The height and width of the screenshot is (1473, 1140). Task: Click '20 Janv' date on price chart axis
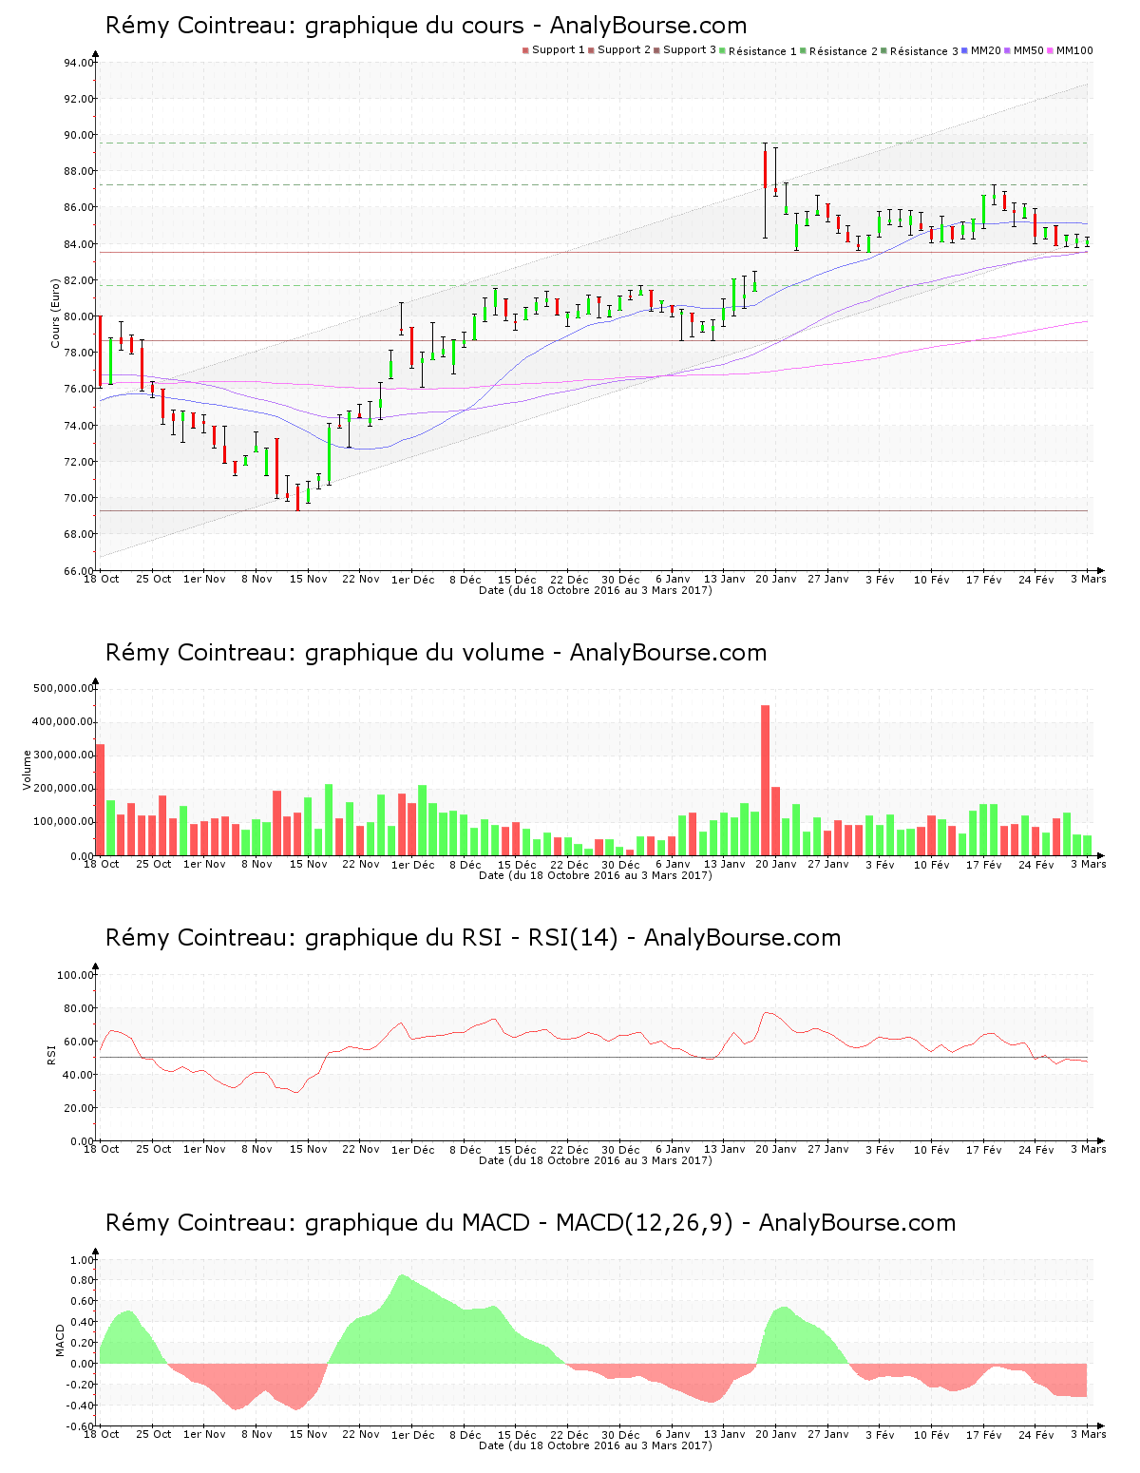(776, 579)
